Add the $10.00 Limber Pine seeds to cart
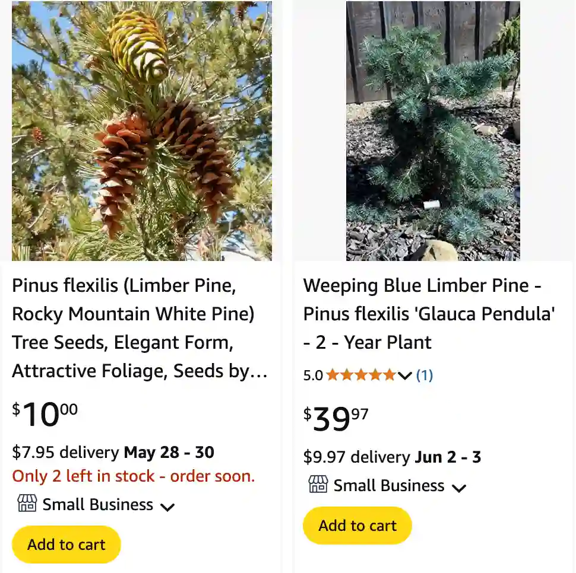The width and height of the screenshot is (576, 573). tap(66, 544)
